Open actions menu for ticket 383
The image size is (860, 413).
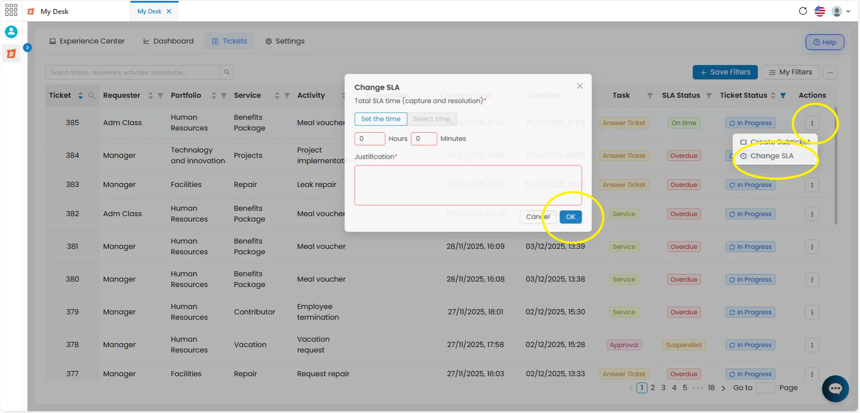[812, 185]
